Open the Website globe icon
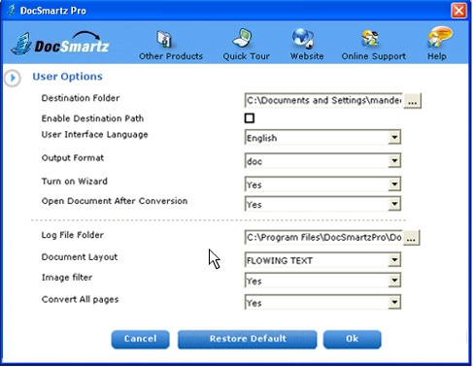Screen dimensions: 473x367 [303, 38]
